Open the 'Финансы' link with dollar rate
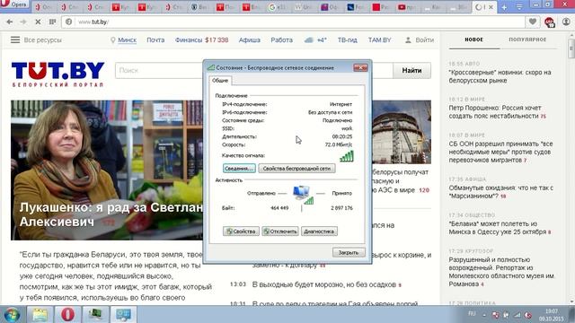This screenshot has width=575, height=323. click(x=201, y=39)
